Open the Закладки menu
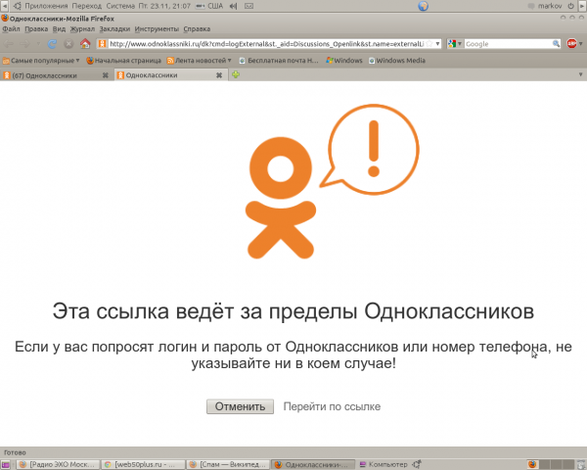The width and height of the screenshot is (587, 470). point(114,28)
